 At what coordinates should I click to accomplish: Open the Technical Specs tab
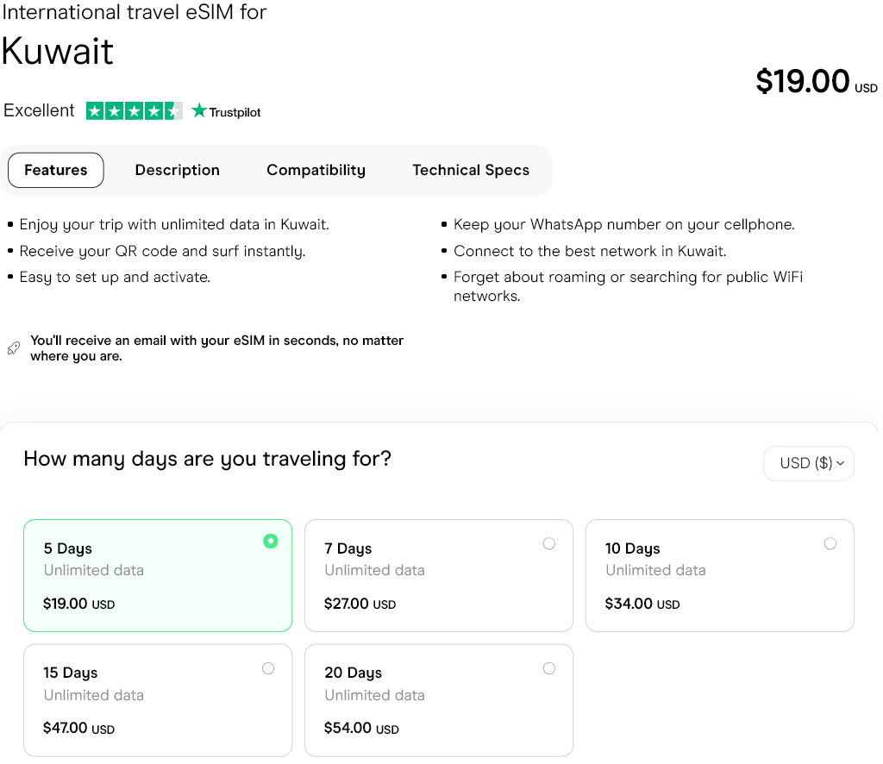point(471,170)
